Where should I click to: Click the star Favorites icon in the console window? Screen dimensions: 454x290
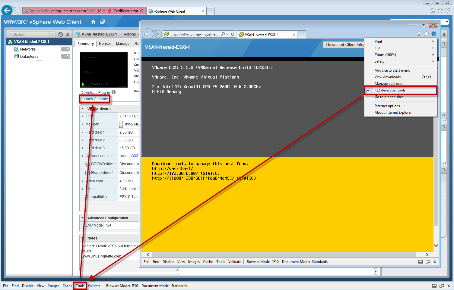pyautogui.click(x=426, y=34)
